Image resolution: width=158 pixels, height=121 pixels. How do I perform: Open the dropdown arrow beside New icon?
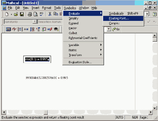point(11,14)
